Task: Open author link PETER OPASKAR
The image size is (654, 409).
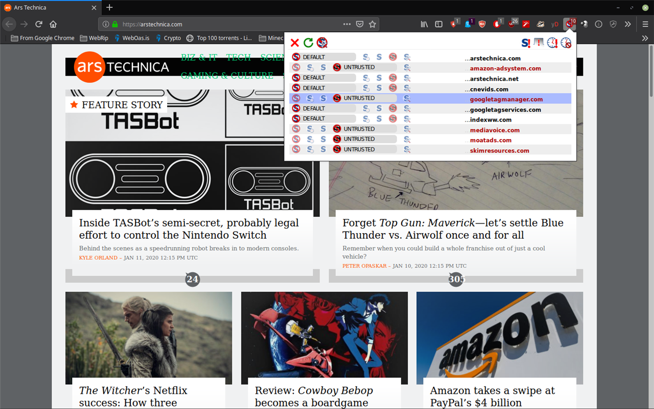Action: click(364, 266)
